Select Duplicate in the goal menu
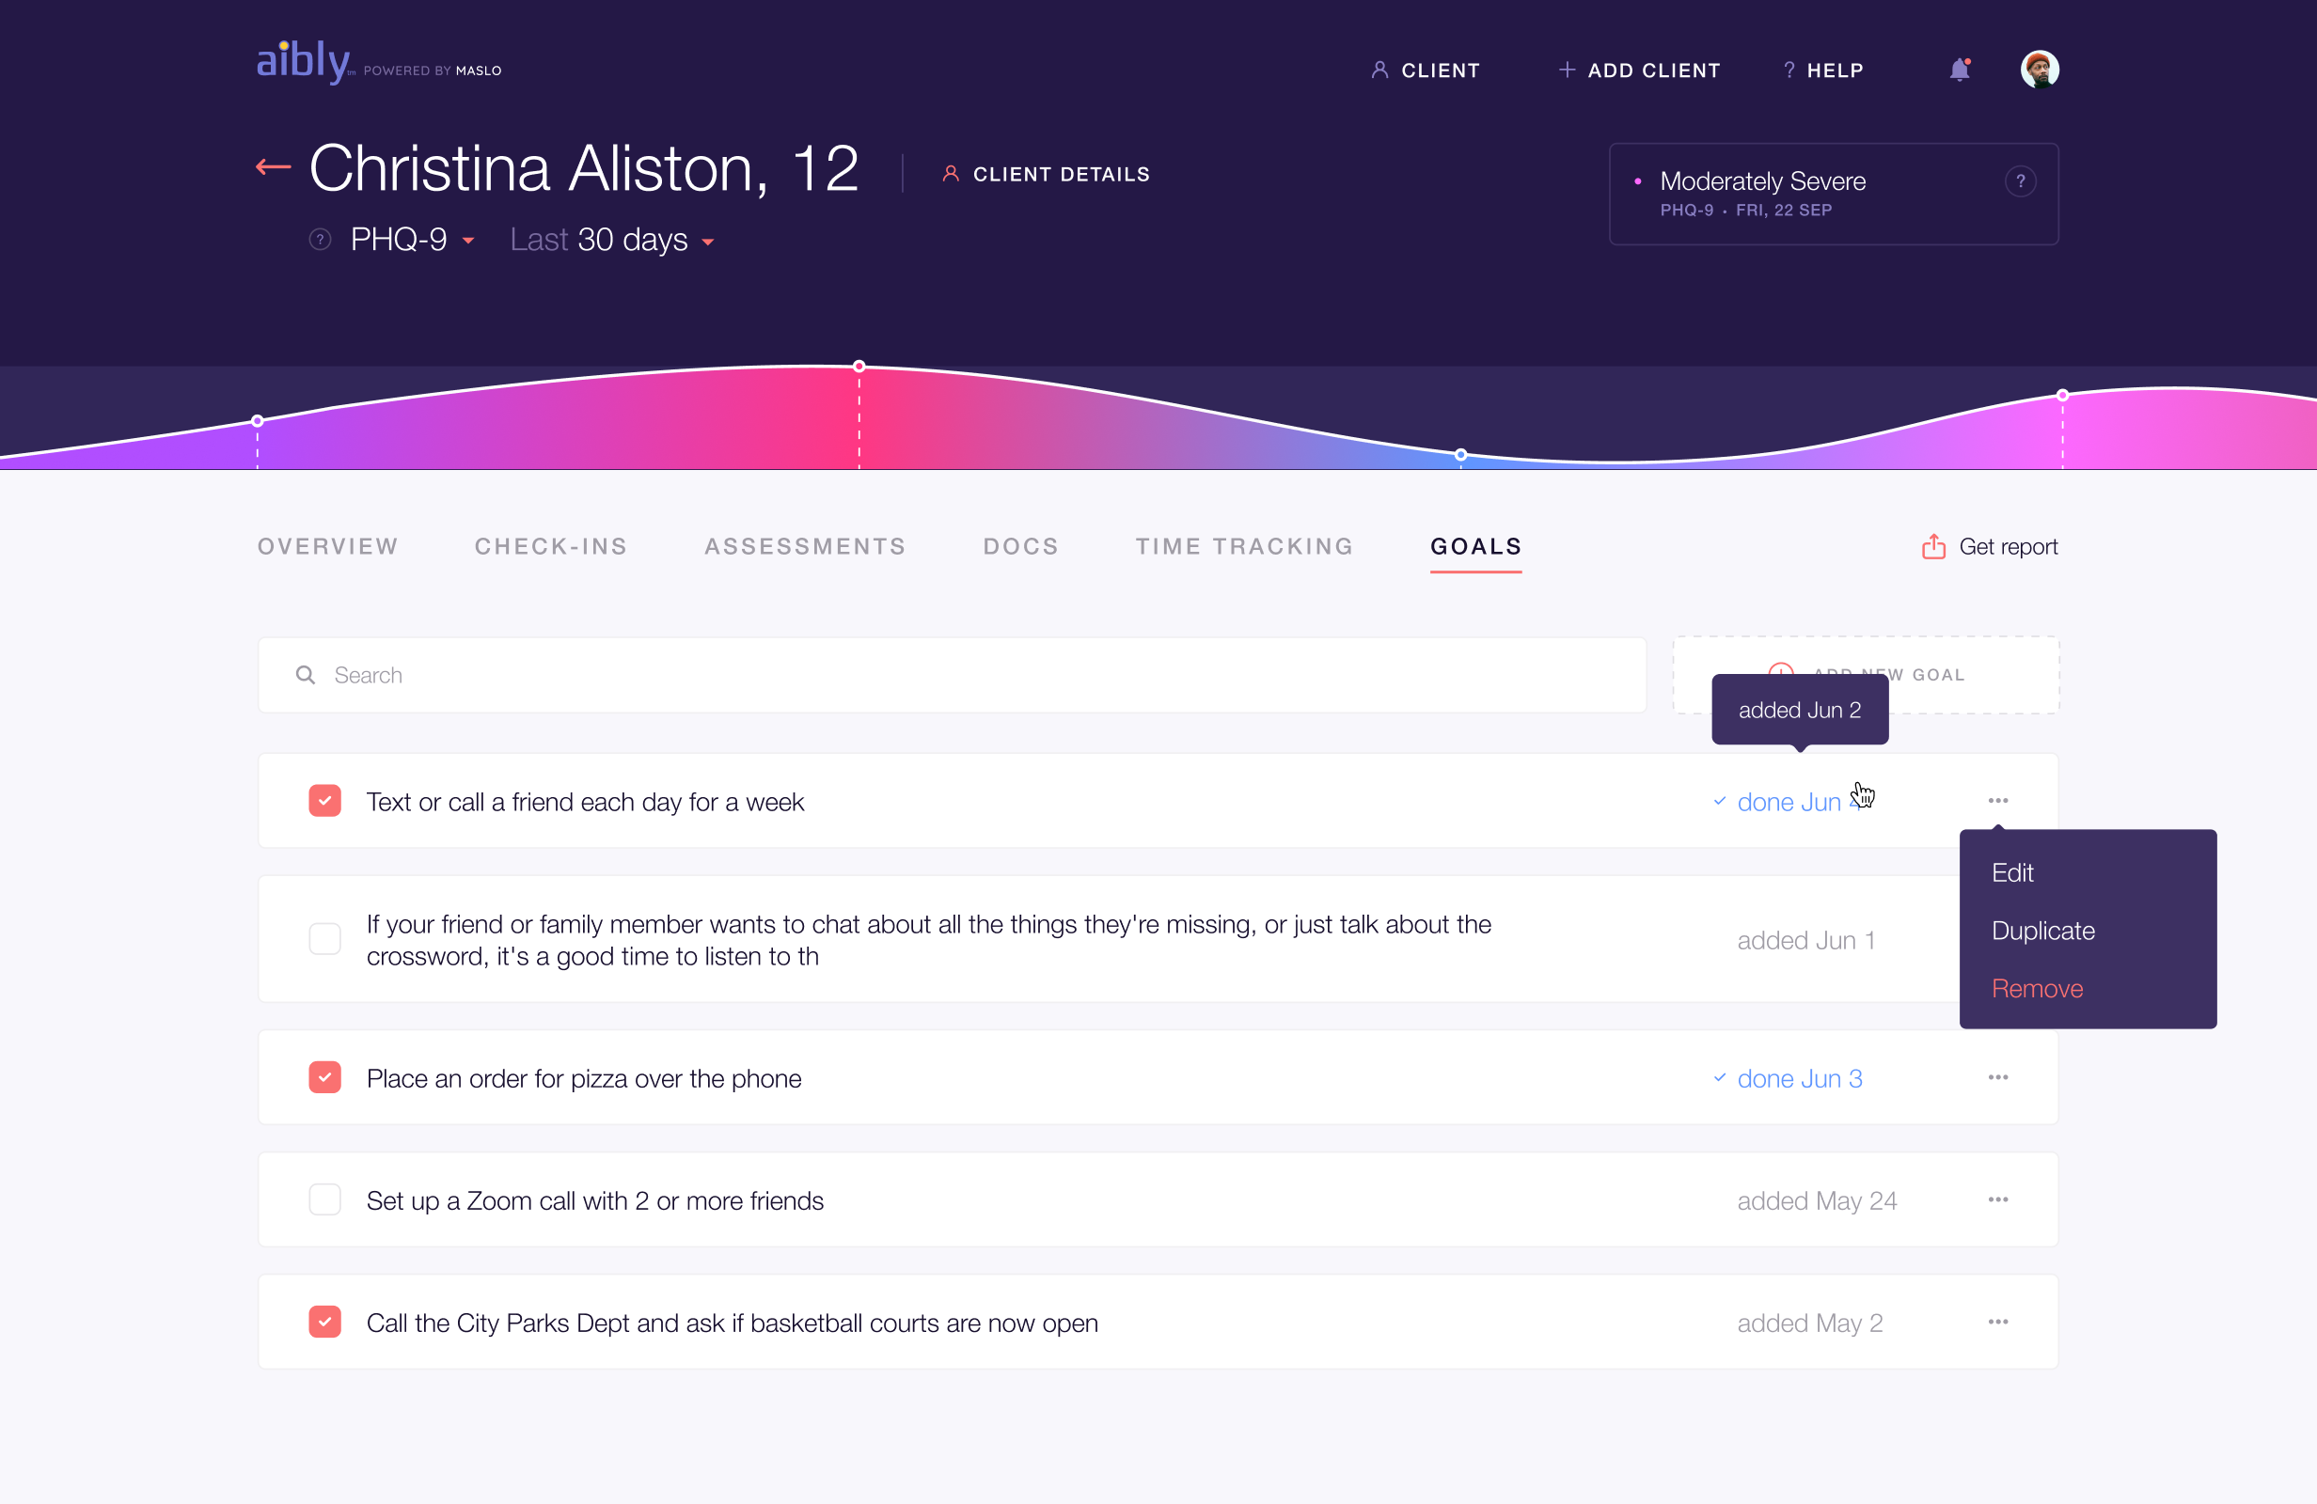This screenshot has width=2317, height=1504. click(x=2042, y=931)
